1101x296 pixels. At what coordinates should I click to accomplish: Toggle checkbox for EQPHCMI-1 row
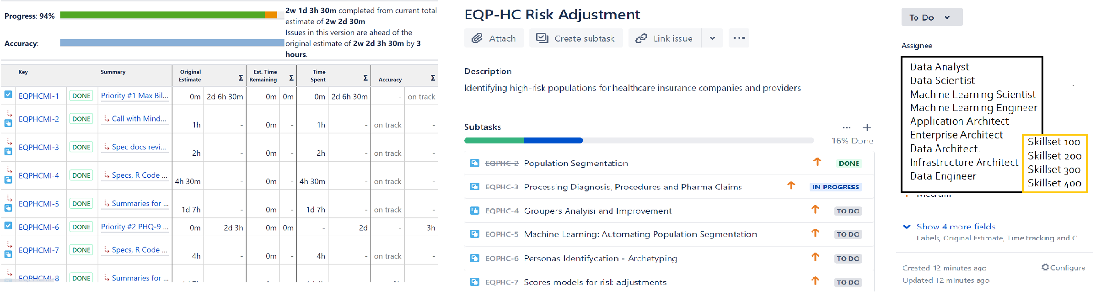[8, 95]
